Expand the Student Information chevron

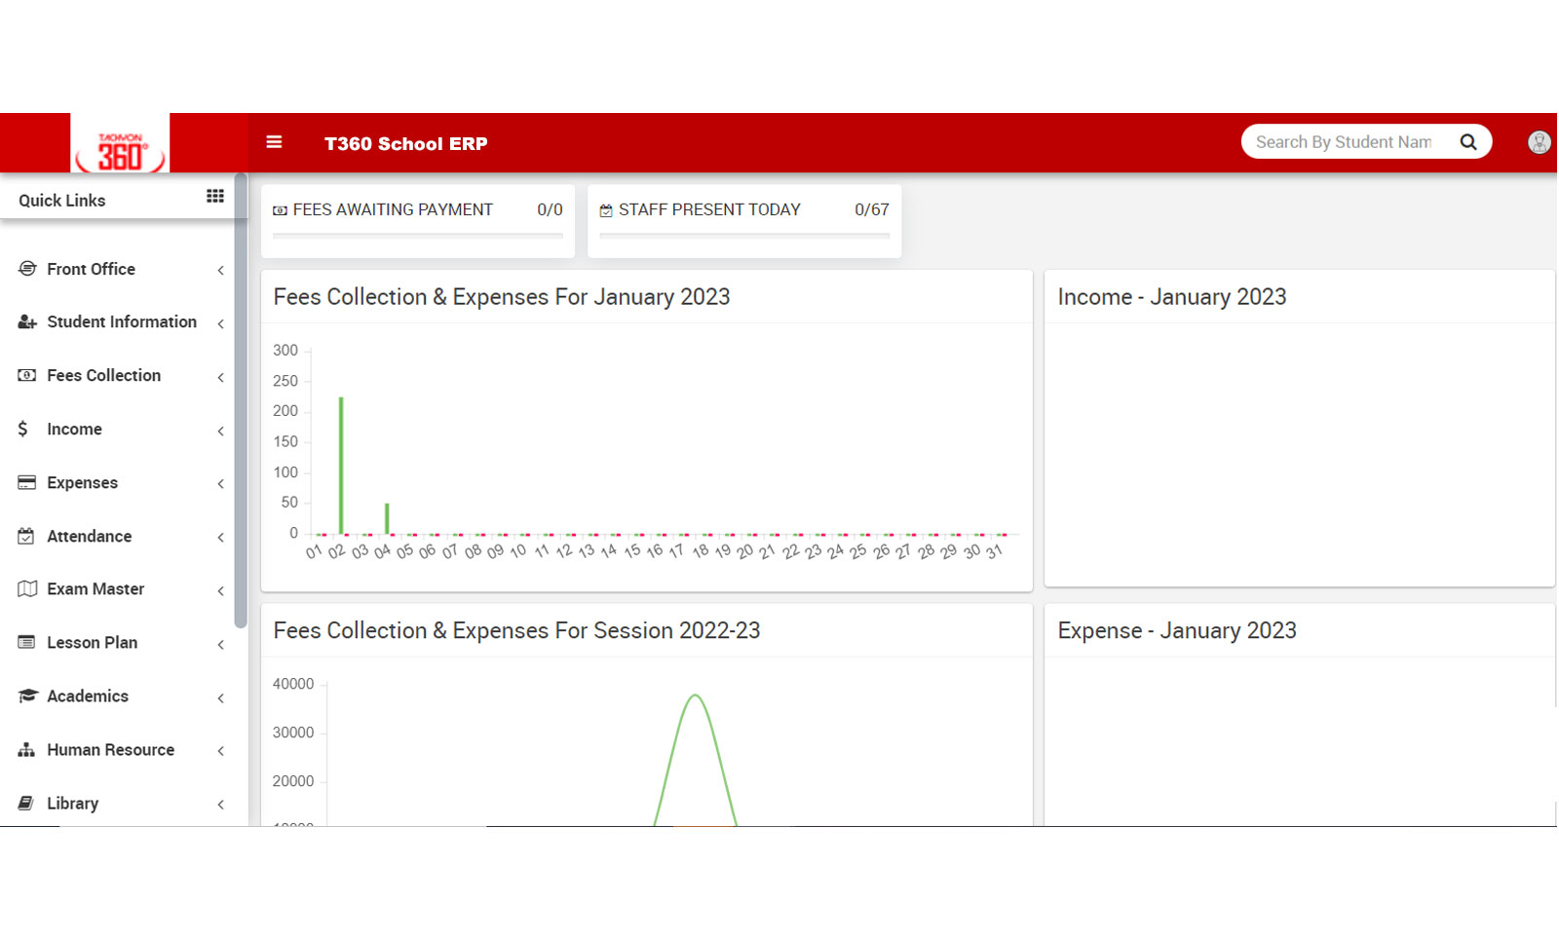coord(221,323)
